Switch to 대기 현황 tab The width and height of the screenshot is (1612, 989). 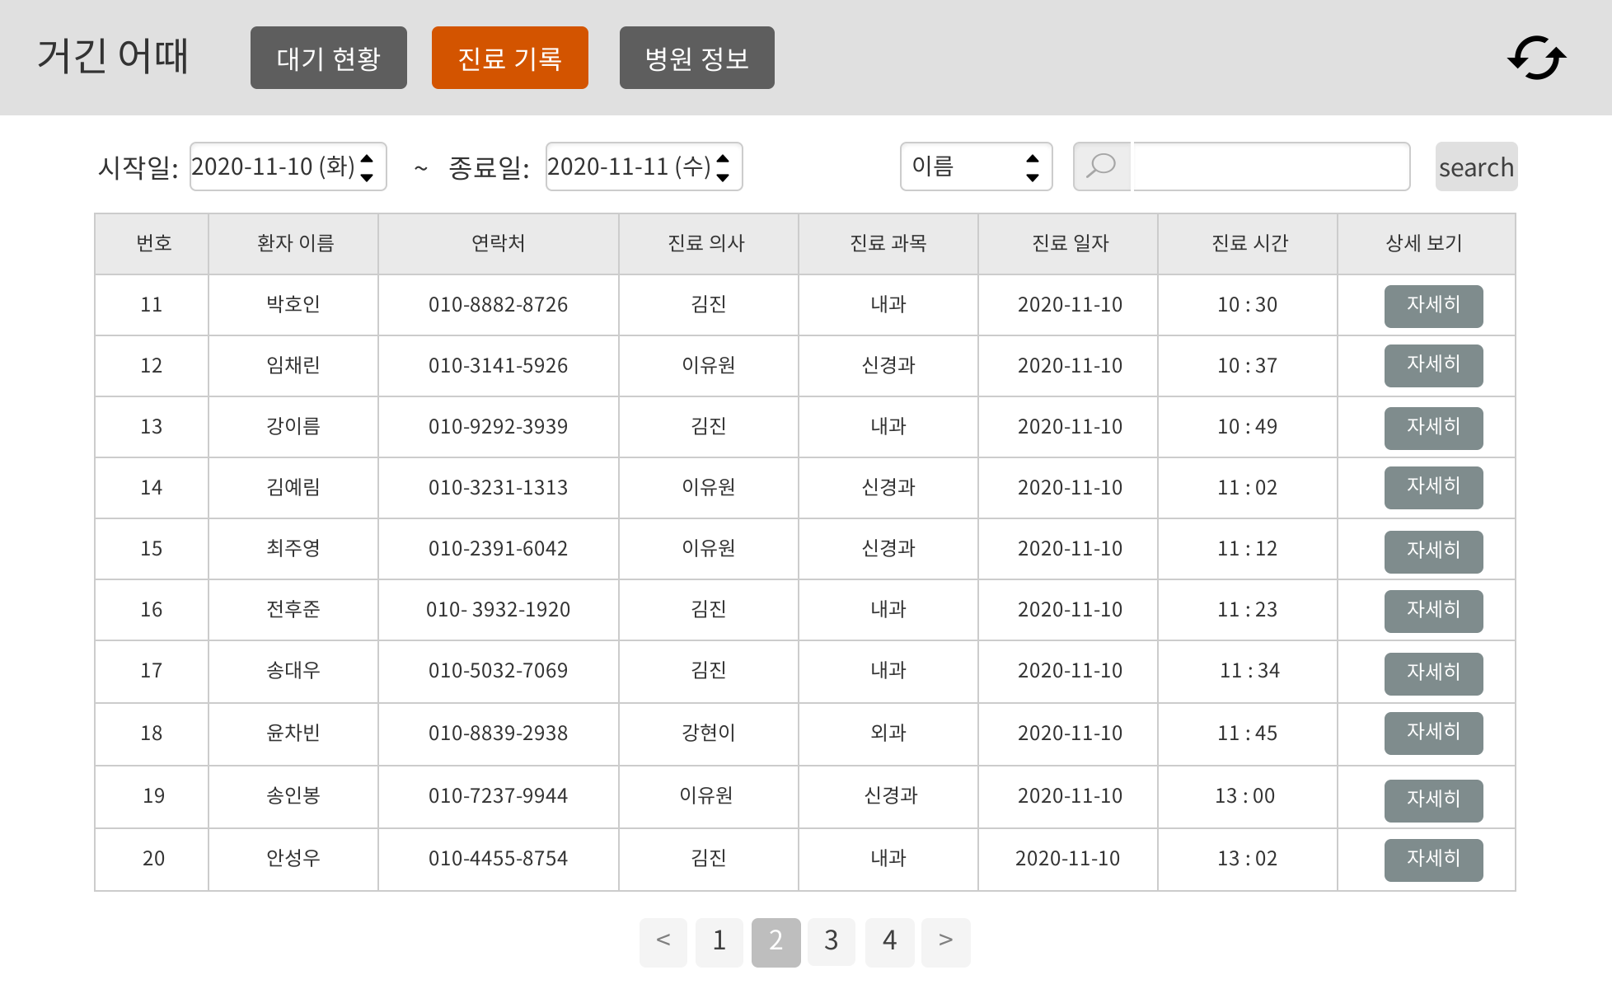(x=328, y=58)
